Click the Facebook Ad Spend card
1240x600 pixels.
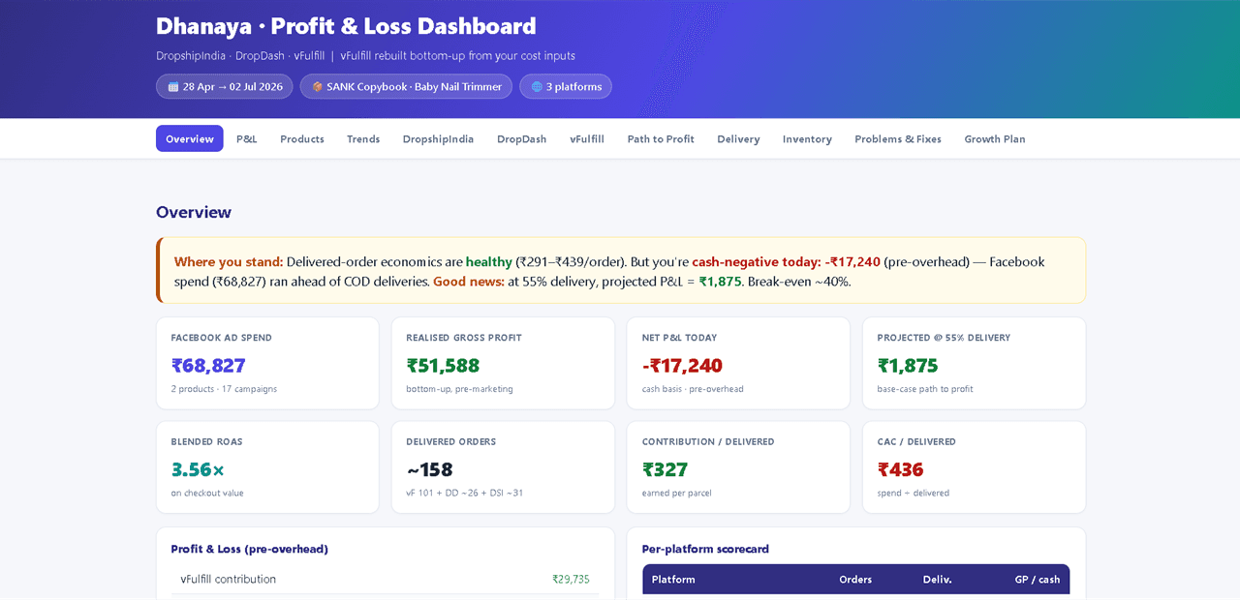coord(267,363)
